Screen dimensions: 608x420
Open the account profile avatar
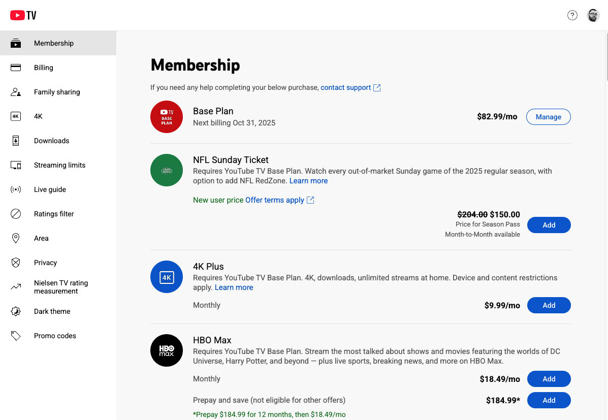pos(593,15)
